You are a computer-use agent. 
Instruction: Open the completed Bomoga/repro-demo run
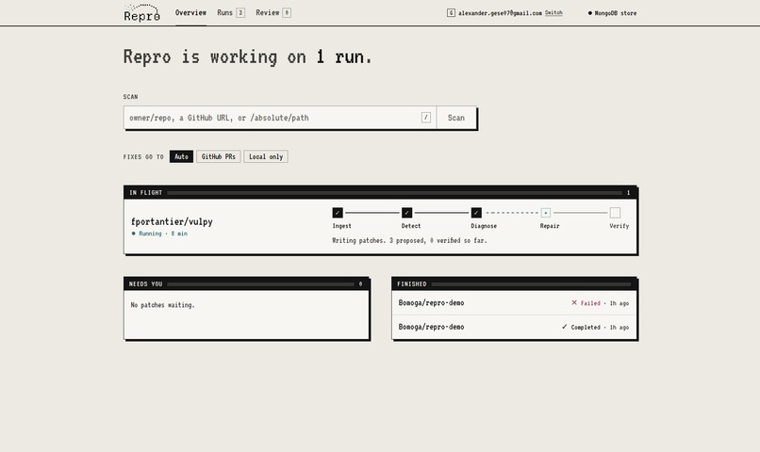(514, 327)
